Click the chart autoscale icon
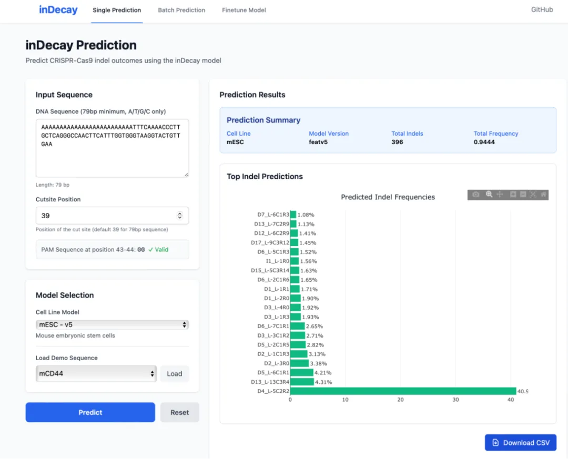Screen dimensions: 568x459 point(533,195)
